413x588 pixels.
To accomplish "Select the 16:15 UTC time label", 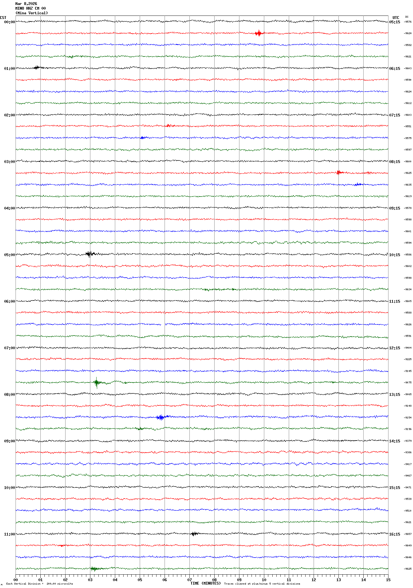I will [x=394, y=534].
